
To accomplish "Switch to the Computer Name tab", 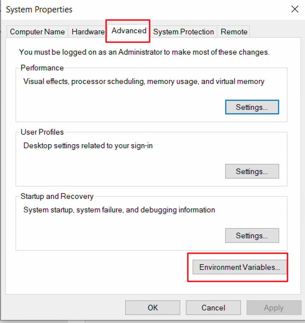I will [37, 32].
